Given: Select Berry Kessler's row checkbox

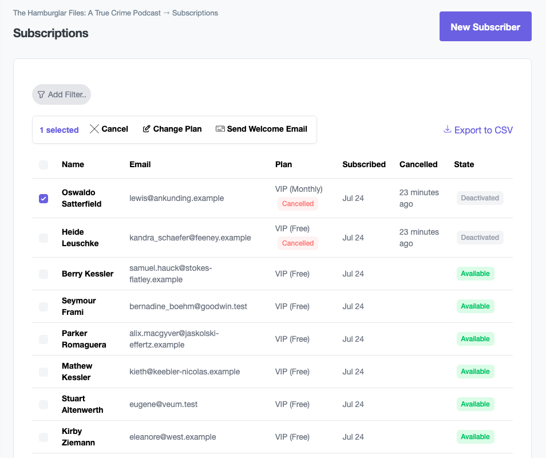Looking at the screenshot, I should 43,274.
